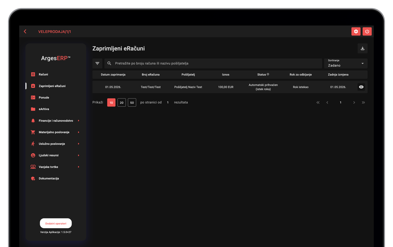393x247 pixels.
Task: Click the Ljudski resursi icon
Action: click(33, 155)
